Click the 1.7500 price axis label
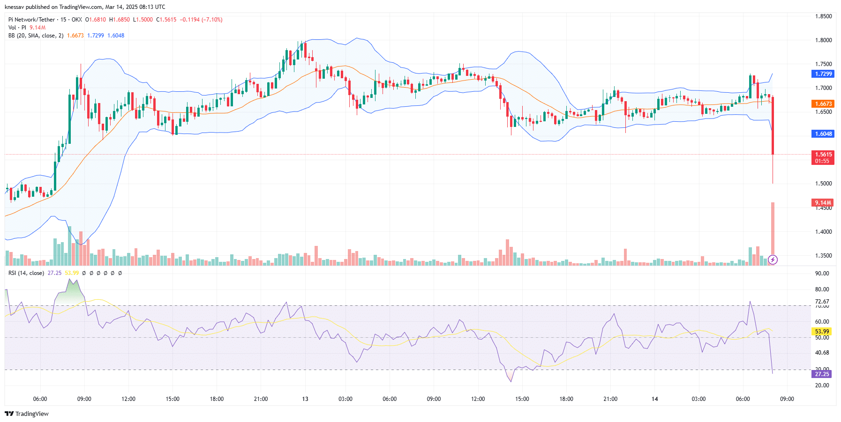841x422 pixels. (824, 64)
